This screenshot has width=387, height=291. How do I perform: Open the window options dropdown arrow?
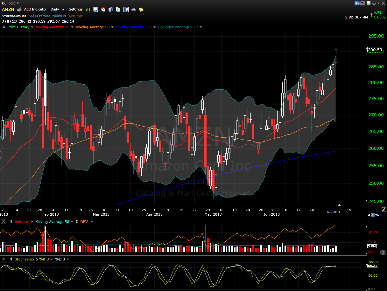379,3
